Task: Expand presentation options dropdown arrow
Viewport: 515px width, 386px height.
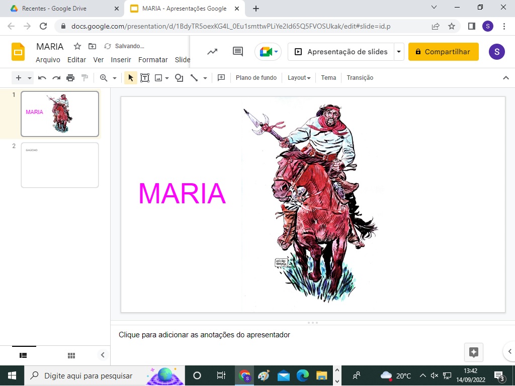Action: [399, 52]
